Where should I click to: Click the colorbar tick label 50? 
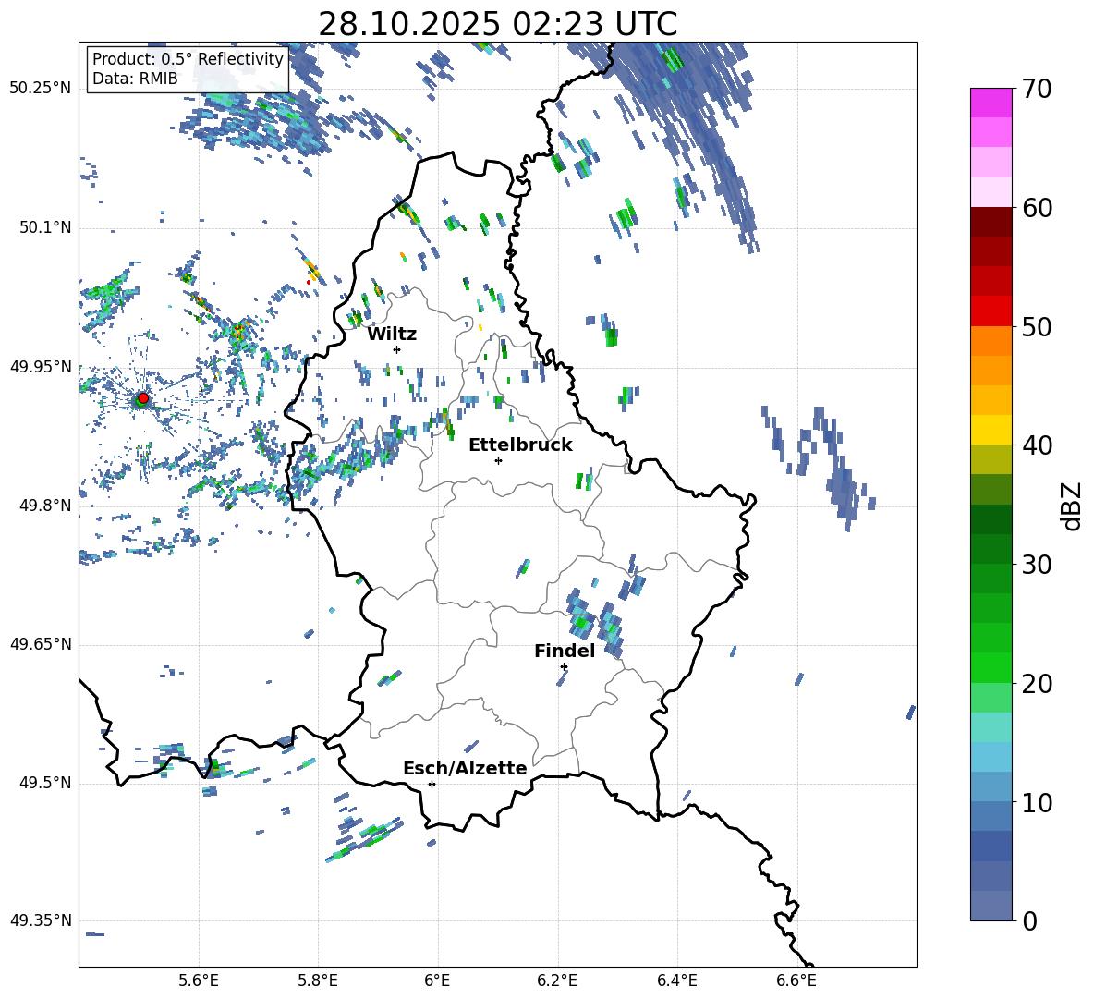(1036, 327)
